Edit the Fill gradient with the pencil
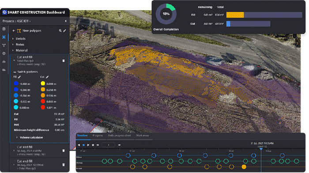309x173 pixels. point(19,77)
